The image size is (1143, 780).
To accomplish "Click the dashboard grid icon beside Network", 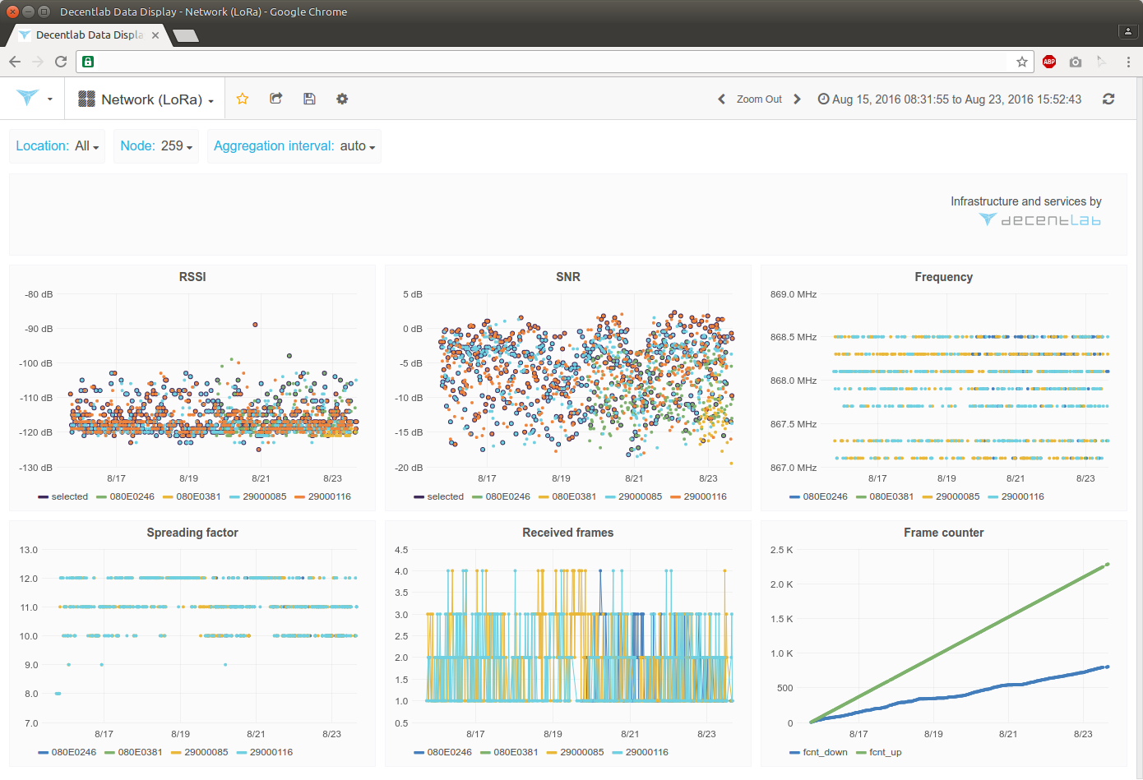I will pos(86,99).
